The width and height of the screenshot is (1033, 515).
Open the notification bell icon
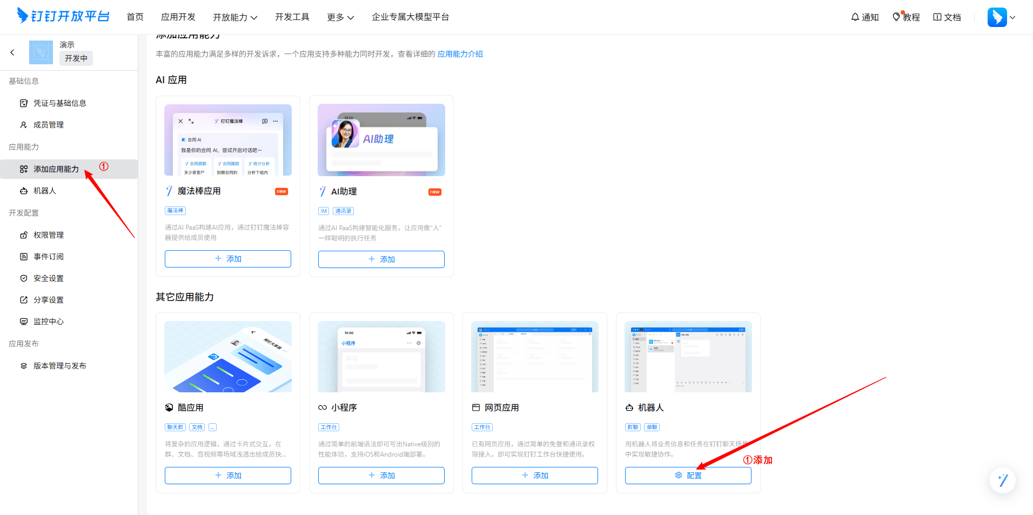click(855, 17)
